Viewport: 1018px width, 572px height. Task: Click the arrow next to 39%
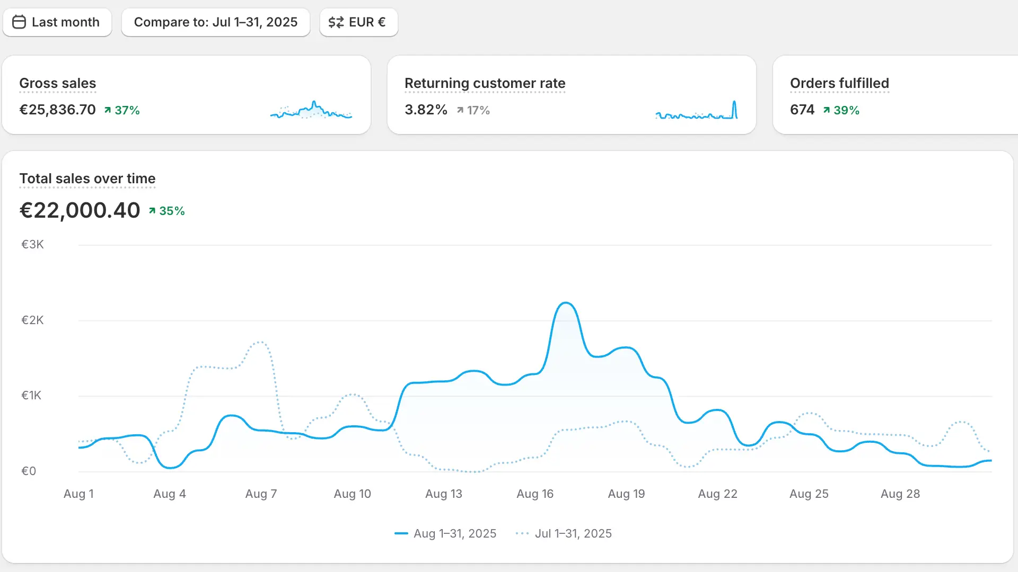pos(826,110)
